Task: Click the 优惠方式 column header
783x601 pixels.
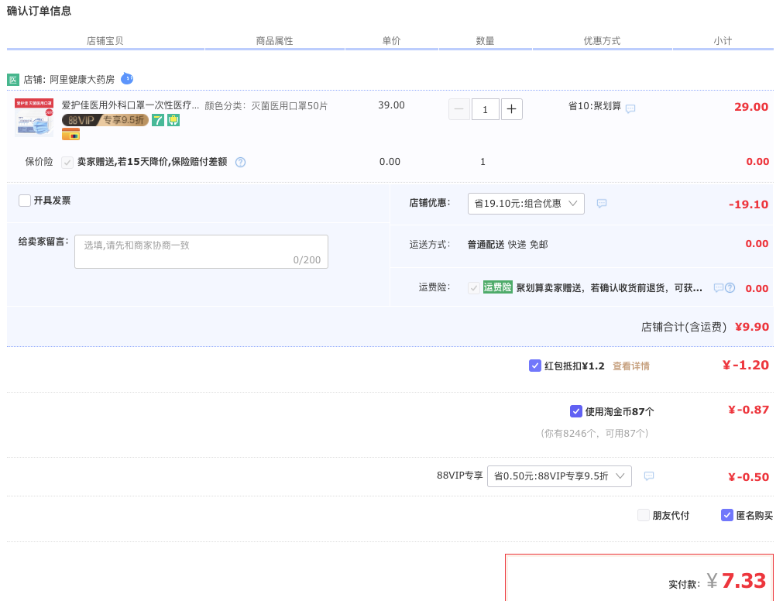Action: click(x=603, y=41)
